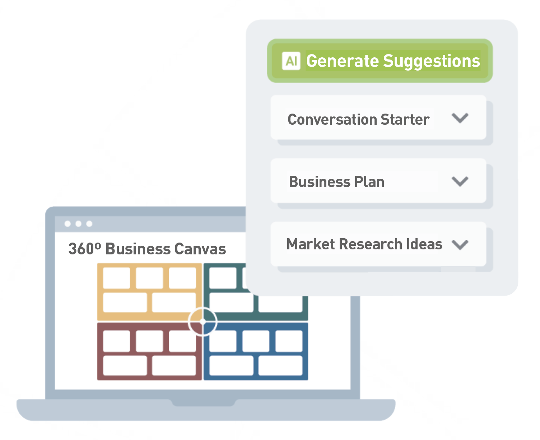
Task: Click the first white cell in yellow quadrant
Action: [x=116, y=278]
